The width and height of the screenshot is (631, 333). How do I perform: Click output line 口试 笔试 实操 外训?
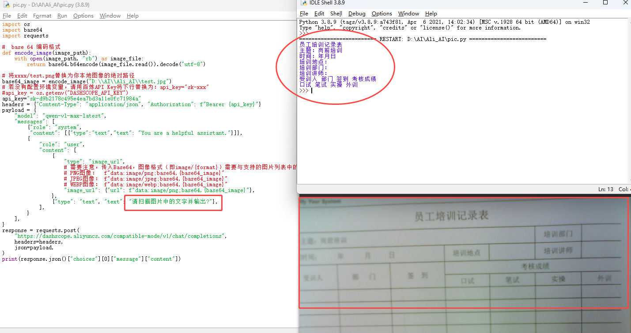329,85
